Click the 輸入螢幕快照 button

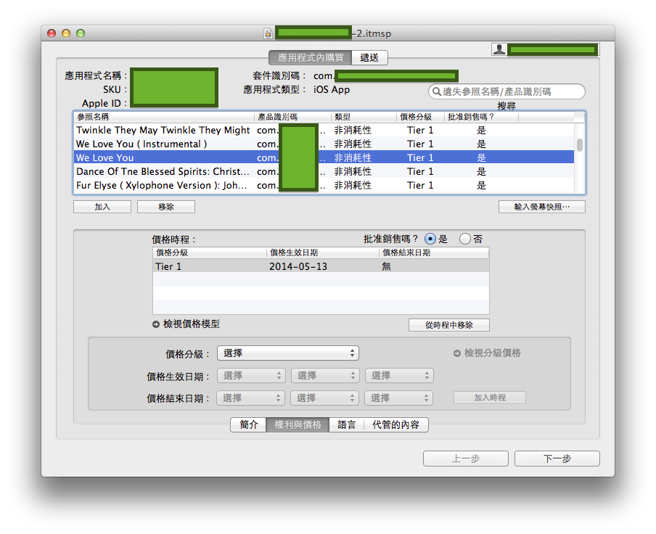[541, 207]
